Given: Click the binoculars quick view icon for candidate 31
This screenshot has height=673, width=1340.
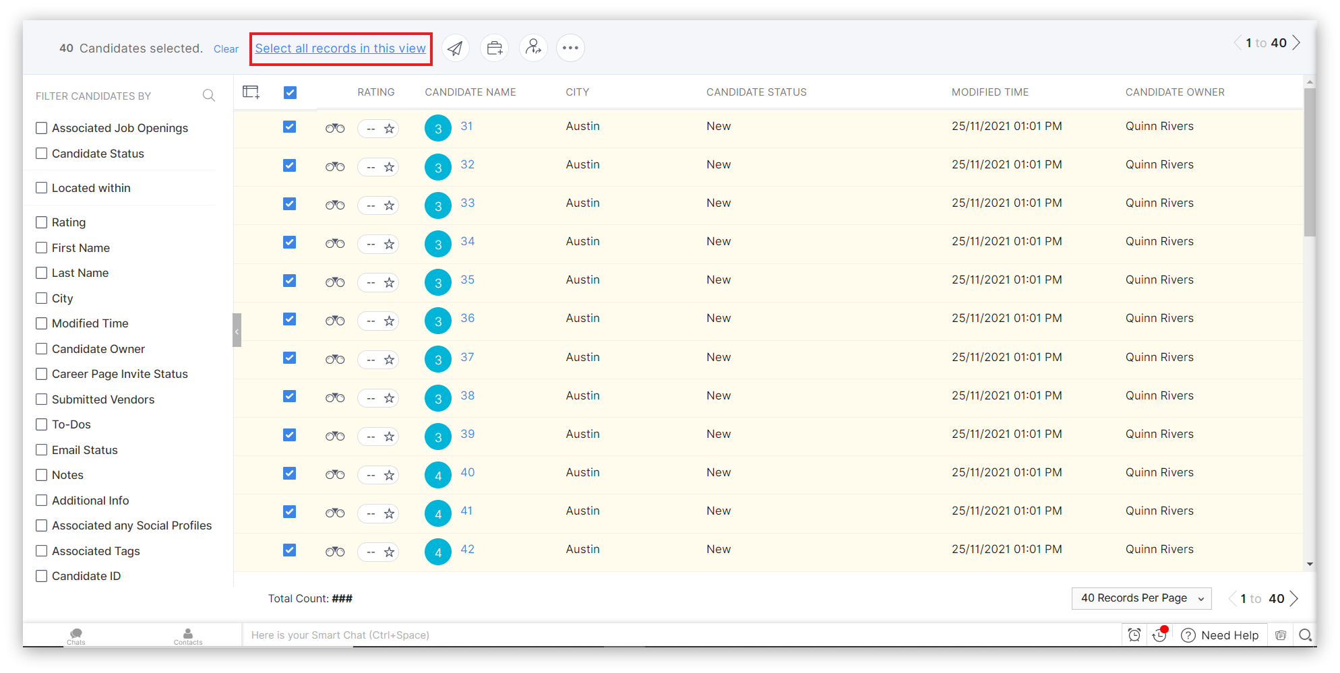Looking at the screenshot, I should point(335,128).
